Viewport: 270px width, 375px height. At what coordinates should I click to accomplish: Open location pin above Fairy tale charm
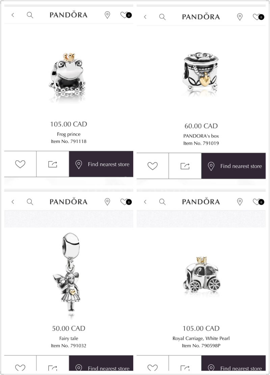pyautogui.click(x=107, y=202)
